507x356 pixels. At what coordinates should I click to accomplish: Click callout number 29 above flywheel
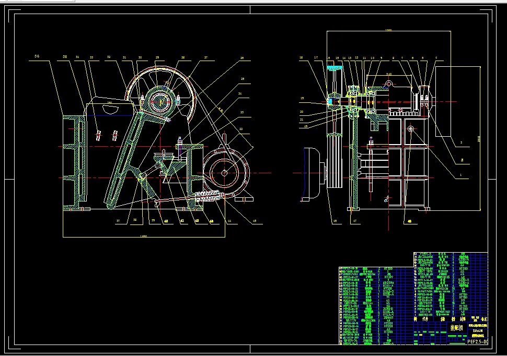[x=157, y=57]
